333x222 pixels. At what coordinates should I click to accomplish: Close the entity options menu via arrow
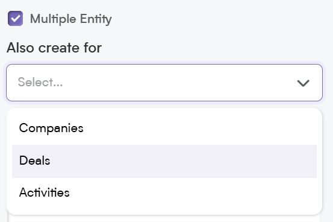click(303, 83)
